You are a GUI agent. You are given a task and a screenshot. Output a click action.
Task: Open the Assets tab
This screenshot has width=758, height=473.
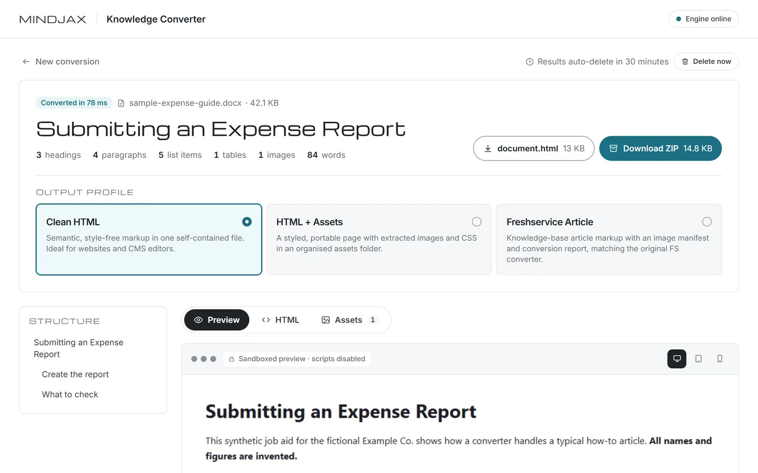pyautogui.click(x=350, y=320)
